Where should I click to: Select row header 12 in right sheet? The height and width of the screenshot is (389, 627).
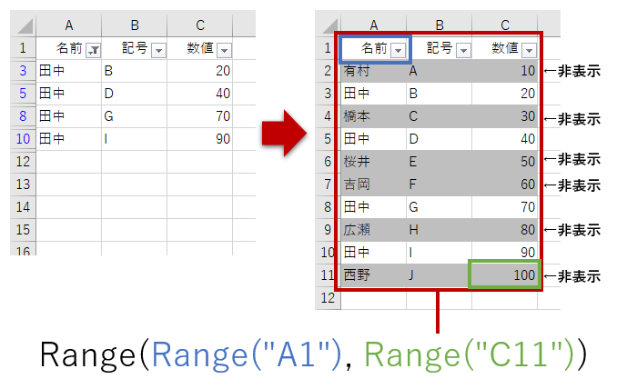pos(328,298)
